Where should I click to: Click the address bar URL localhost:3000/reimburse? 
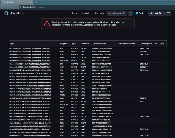click(x=34, y=7)
